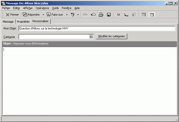The image size is (179, 122).
Task: Click the previous message envelope icon
Action: click(x=93, y=15)
